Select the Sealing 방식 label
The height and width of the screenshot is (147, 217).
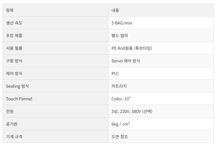click(x=17, y=86)
